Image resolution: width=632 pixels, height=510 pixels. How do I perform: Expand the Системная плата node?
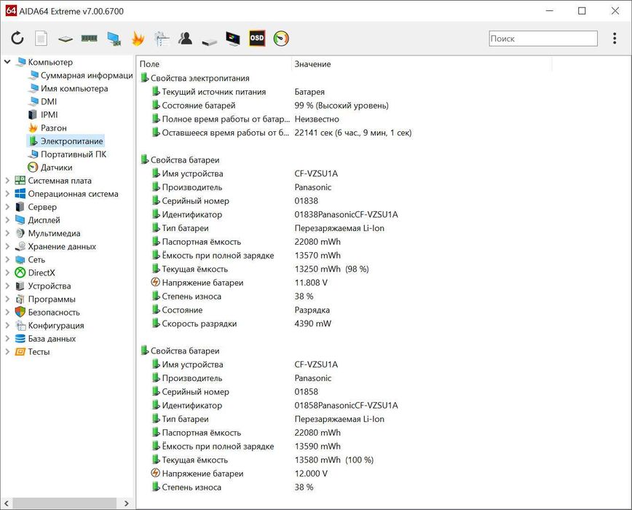pyautogui.click(x=7, y=181)
